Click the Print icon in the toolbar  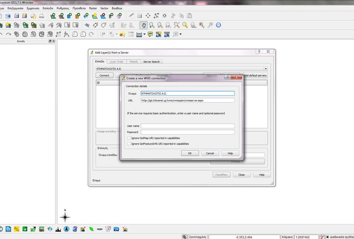click(x=41, y=16)
